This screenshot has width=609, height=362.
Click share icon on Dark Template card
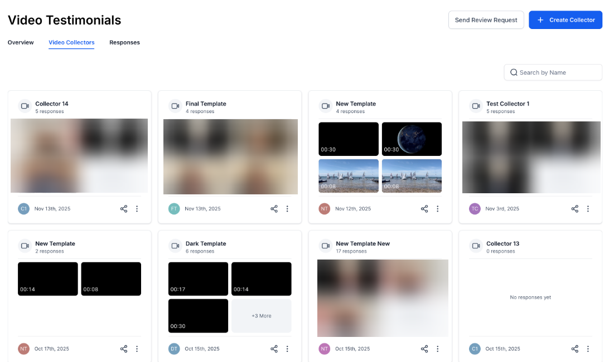click(274, 349)
